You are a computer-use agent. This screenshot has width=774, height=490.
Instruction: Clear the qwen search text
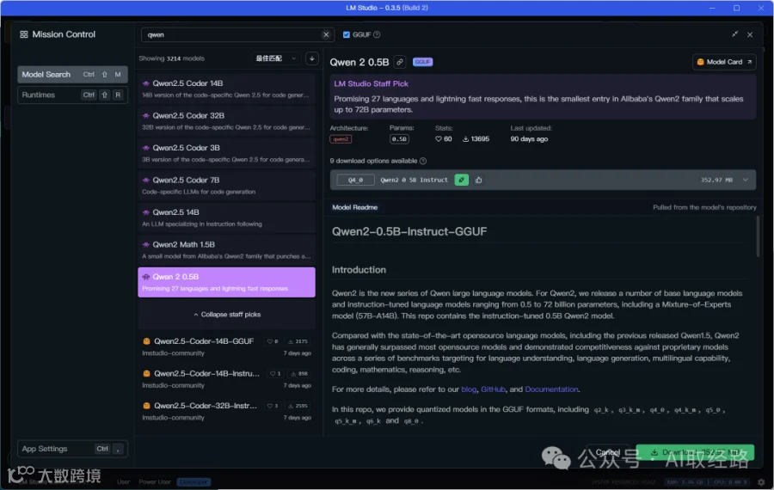point(326,34)
